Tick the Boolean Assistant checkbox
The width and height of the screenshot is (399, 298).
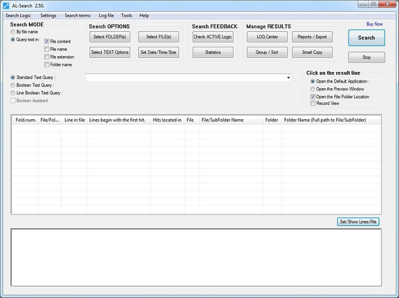pyautogui.click(x=13, y=101)
